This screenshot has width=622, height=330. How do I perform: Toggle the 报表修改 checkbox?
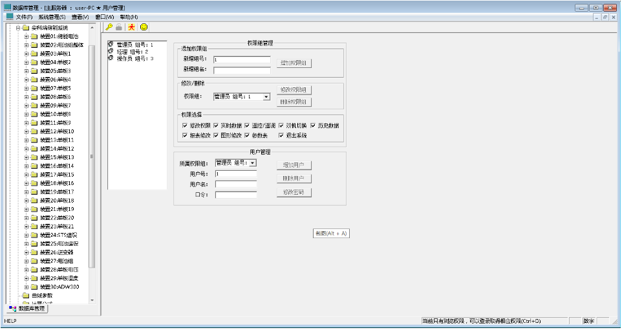tap(185, 135)
